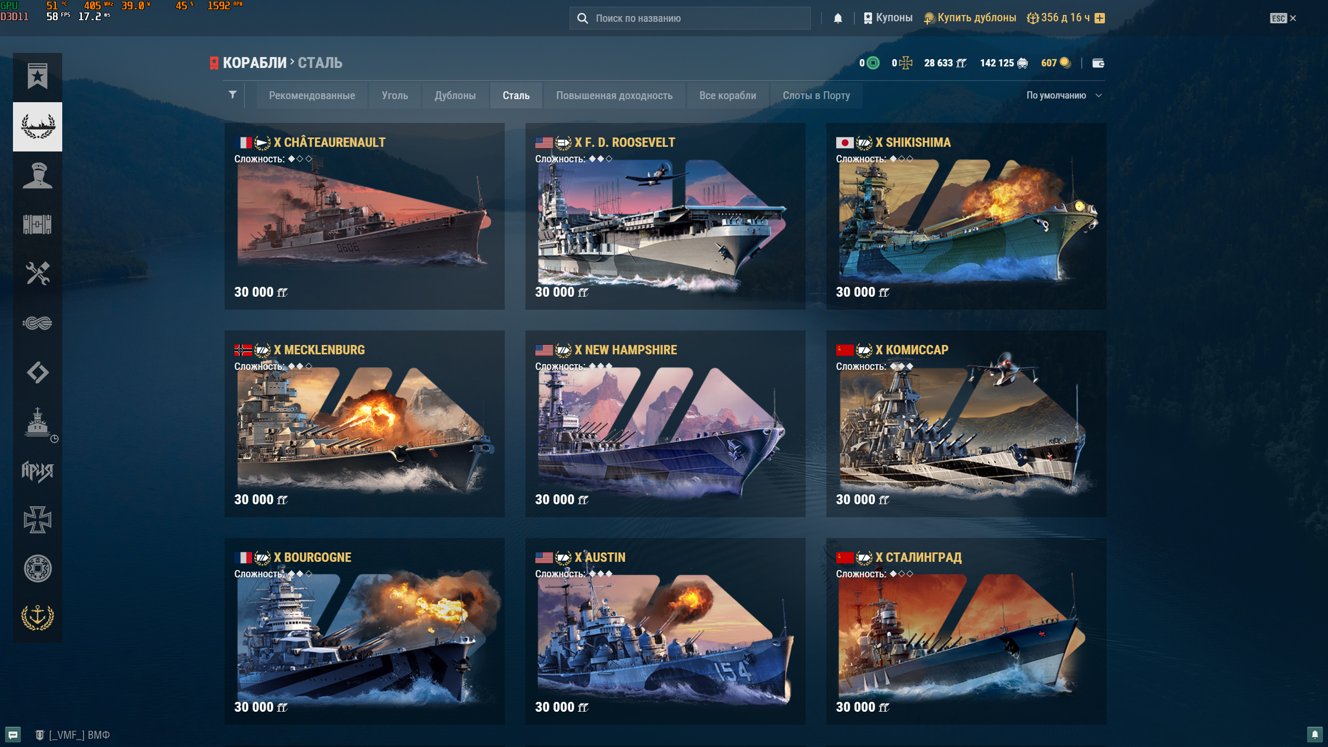Open the X Комиссар ship card
The width and height of the screenshot is (1328, 747).
[966, 424]
